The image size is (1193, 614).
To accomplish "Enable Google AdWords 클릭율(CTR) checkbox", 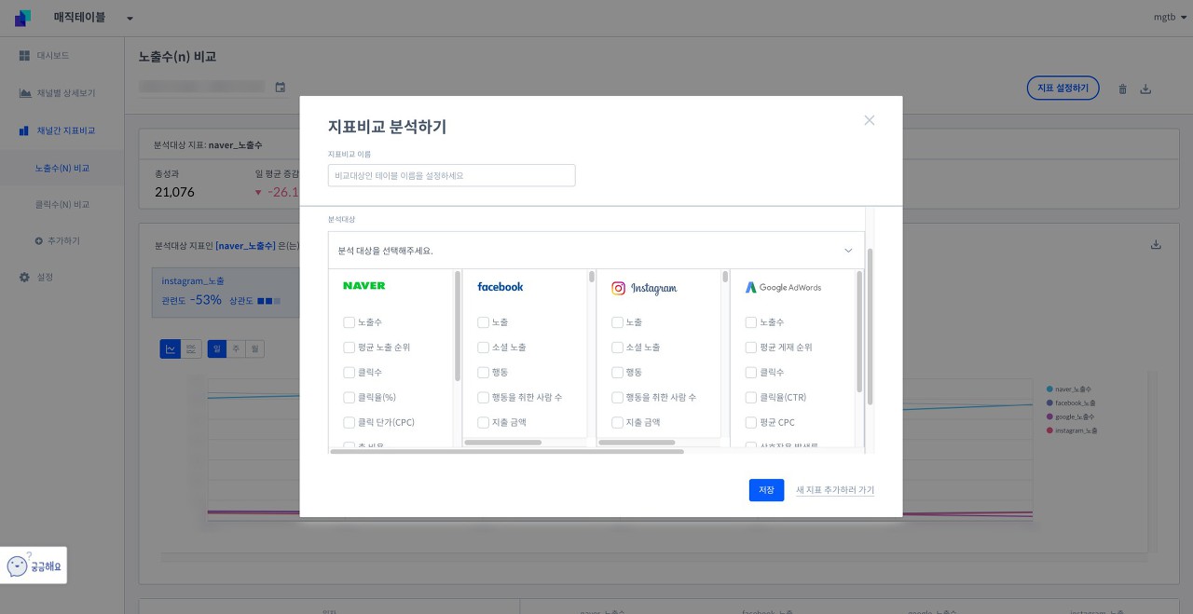I will [751, 398].
